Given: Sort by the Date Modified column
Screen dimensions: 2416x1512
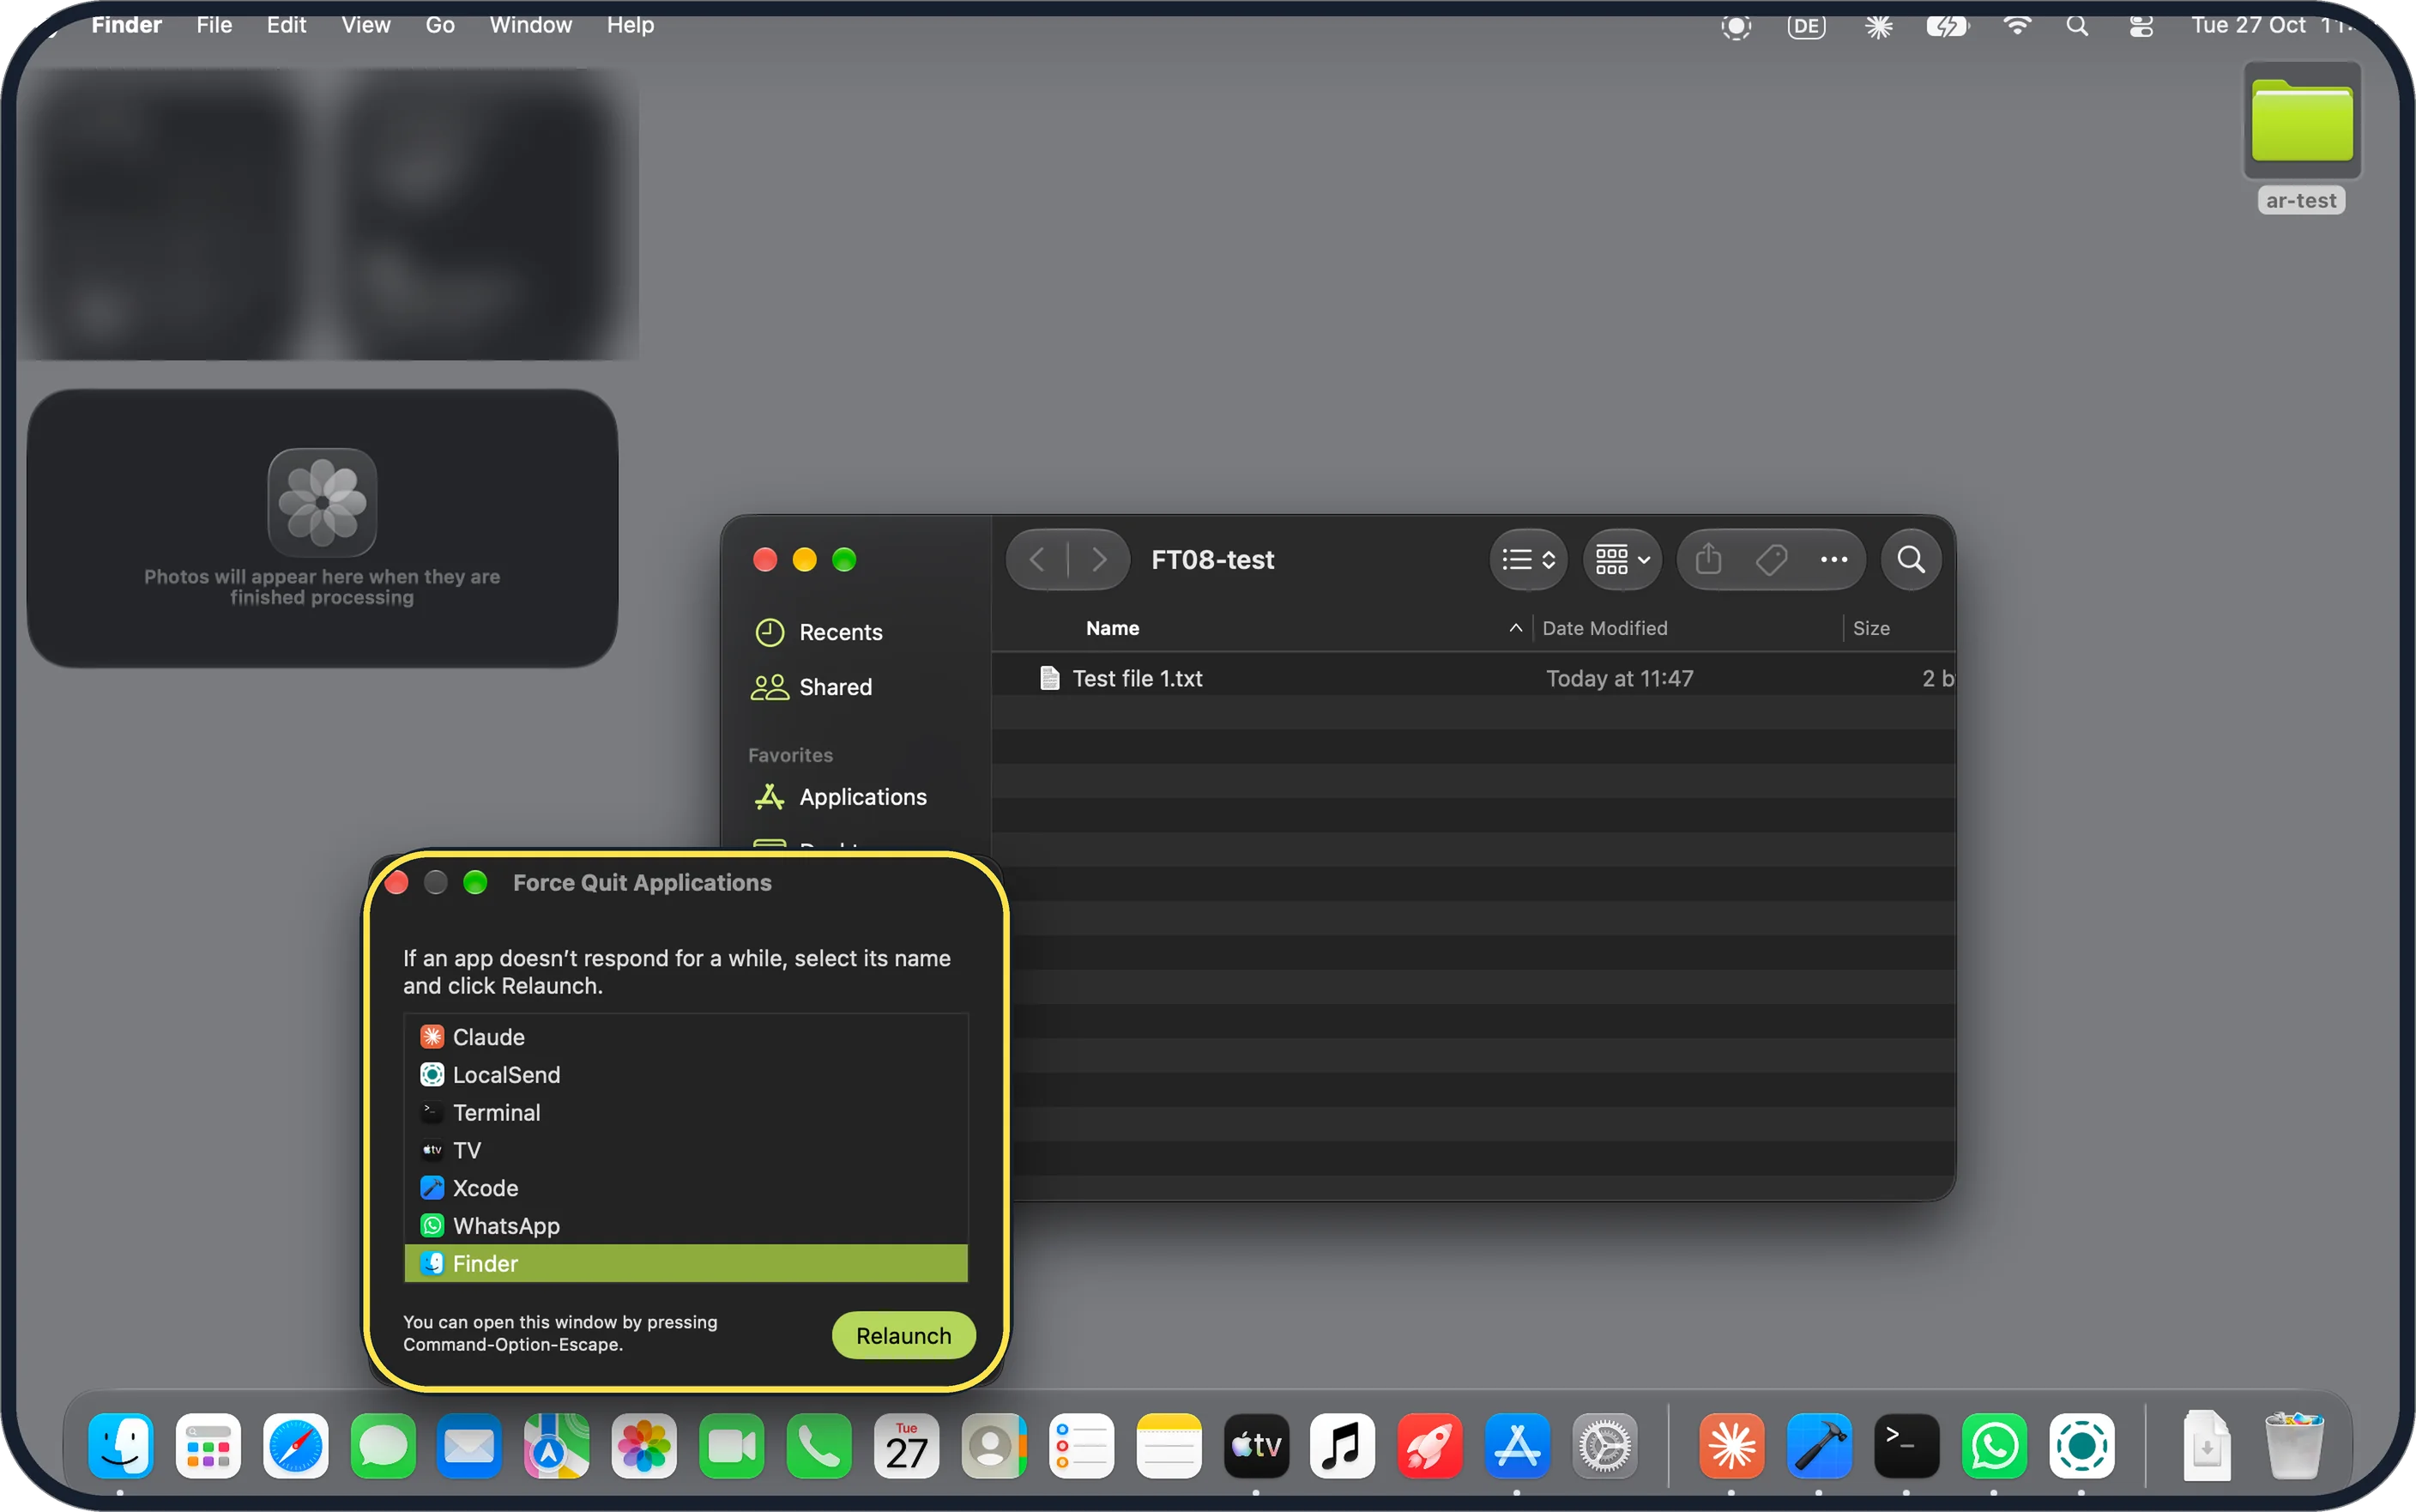Looking at the screenshot, I should click(x=1604, y=628).
